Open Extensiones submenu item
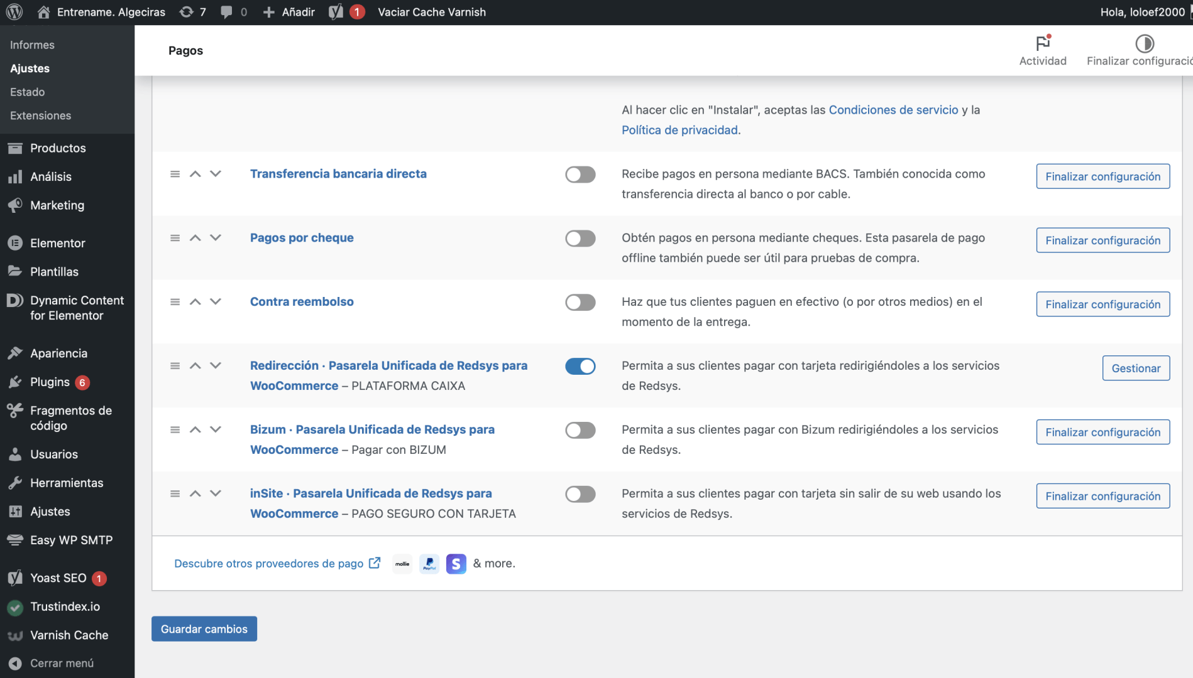1193x678 pixels. (x=40, y=116)
